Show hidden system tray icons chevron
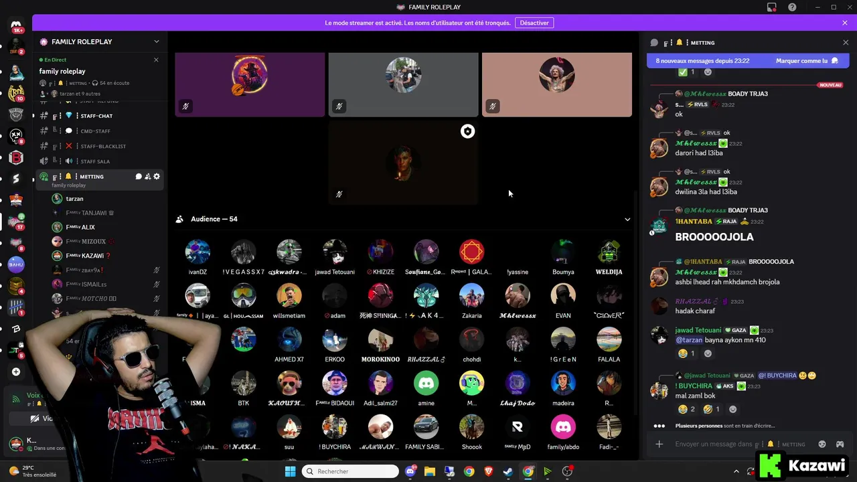 point(736,471)
